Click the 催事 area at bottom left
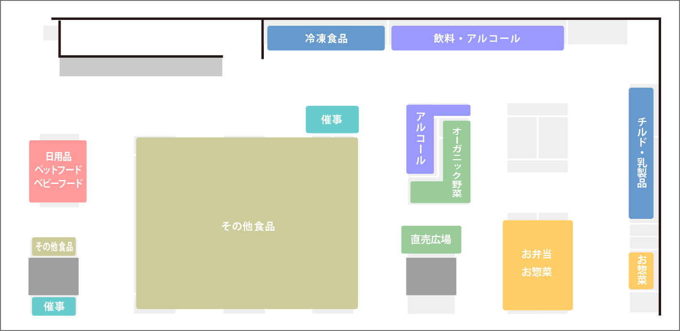This screenshot has height=331, width=680. pyautogui.click(x=54, y=306)
